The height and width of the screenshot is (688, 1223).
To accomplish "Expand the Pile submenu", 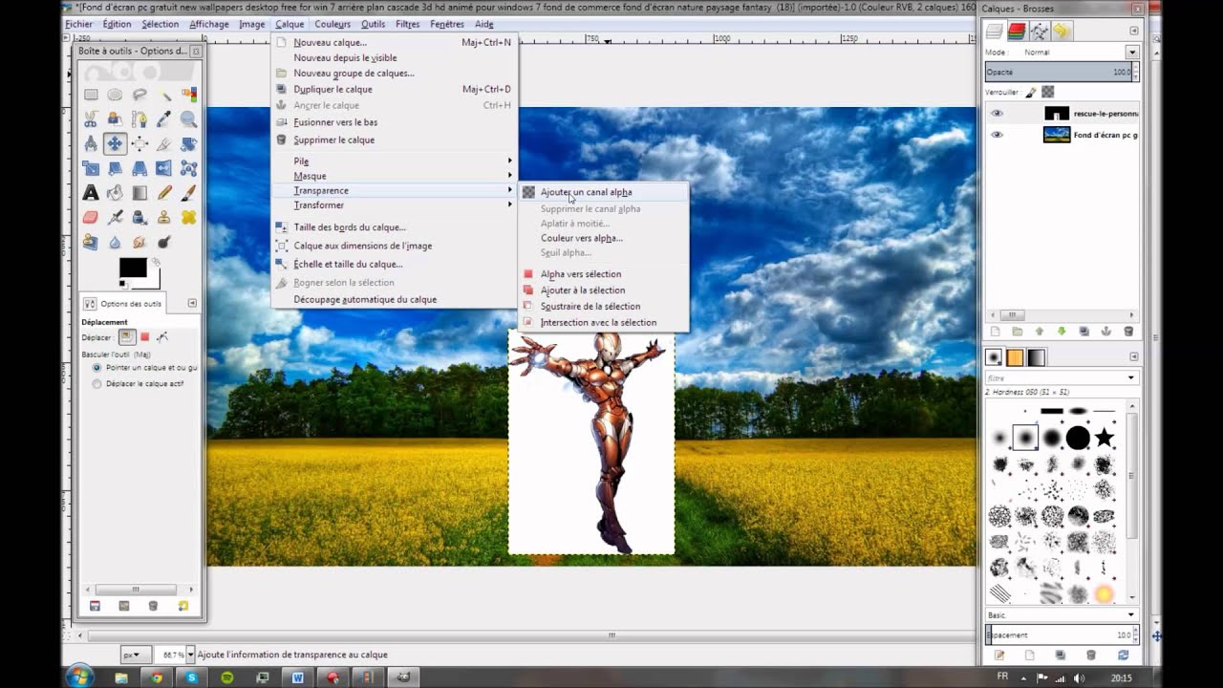I will tap(396, 161).
